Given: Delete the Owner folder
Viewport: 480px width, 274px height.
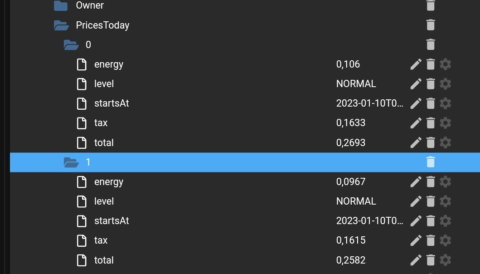Looking at the screenshot, I should click(x=431, y=5).
